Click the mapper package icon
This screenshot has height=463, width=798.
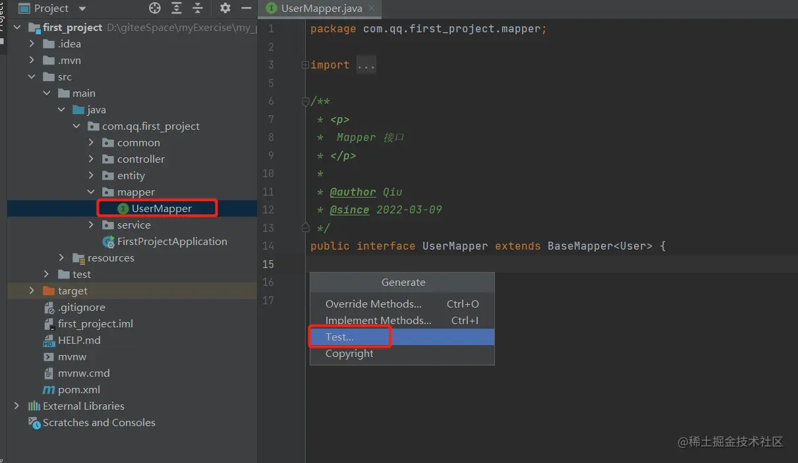[x=108, y=192]
